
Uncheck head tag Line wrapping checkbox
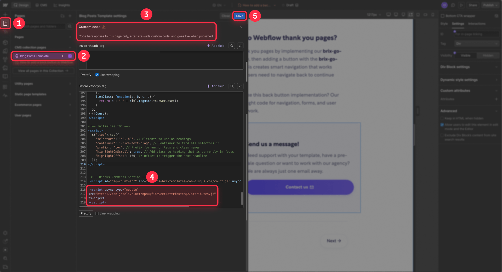pos(97,75)
